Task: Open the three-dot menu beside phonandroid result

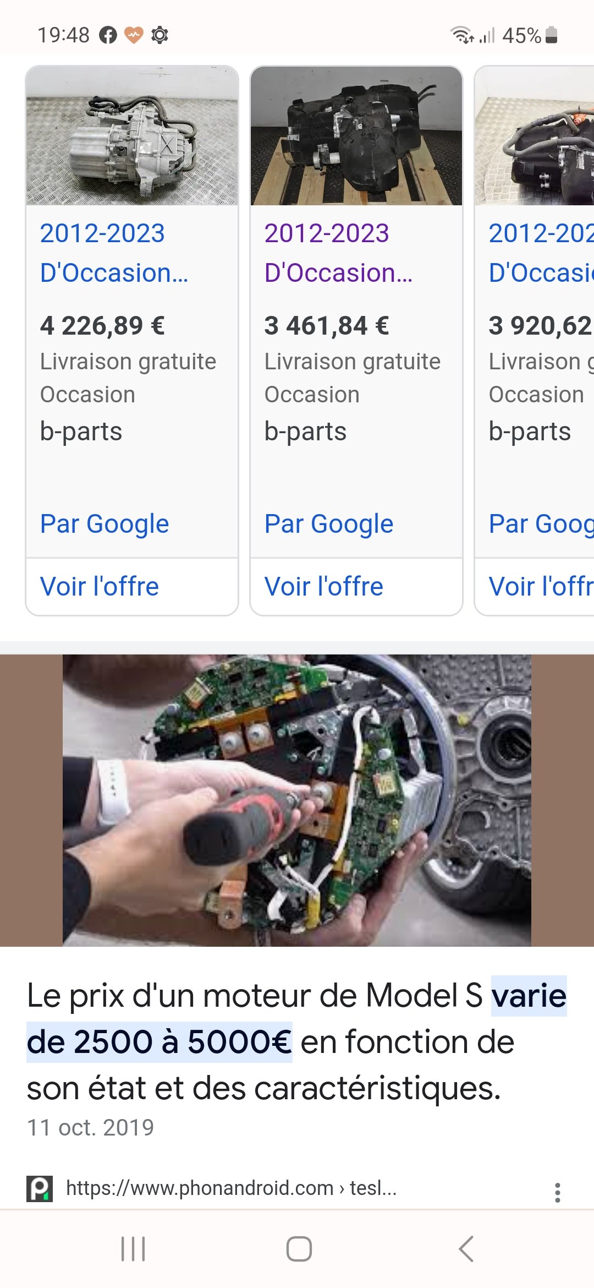Action: point(557,1192)
